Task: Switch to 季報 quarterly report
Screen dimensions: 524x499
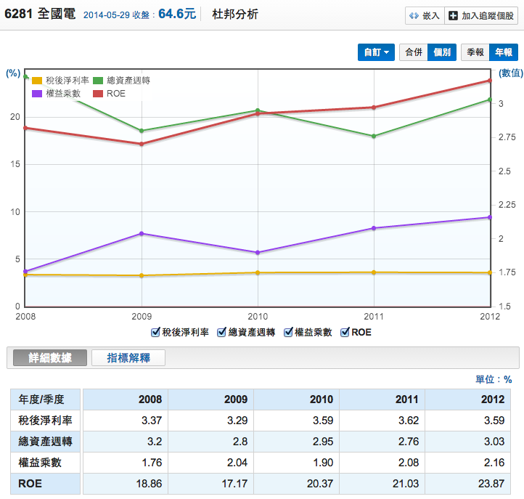Action: pyautogui.click(x=475, y=52)
